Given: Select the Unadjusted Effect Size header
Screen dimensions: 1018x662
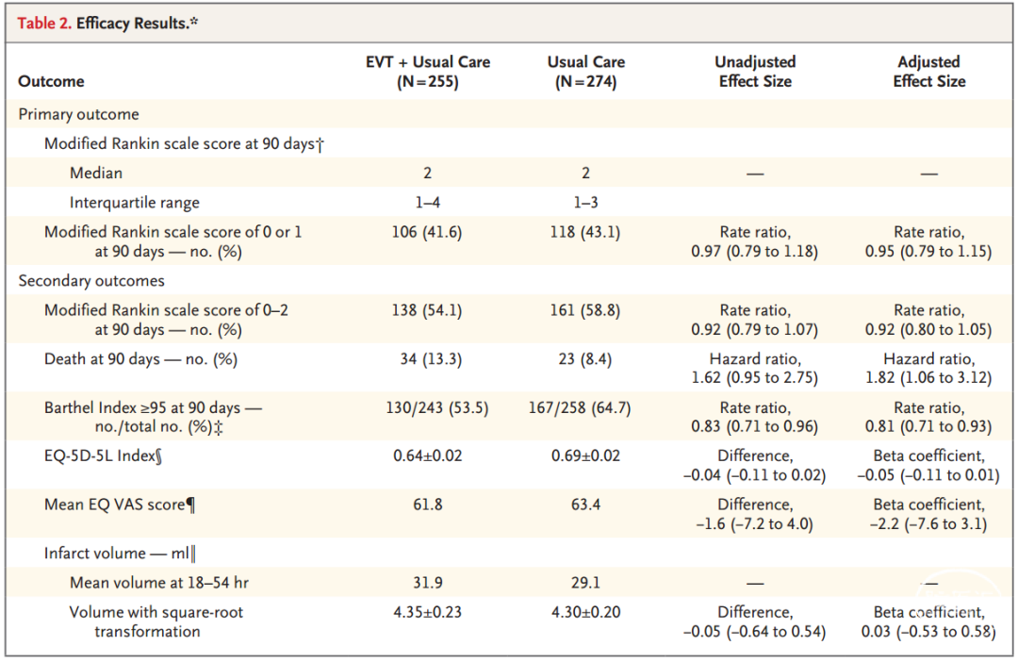Looking at the screenshot, I should coord(755,72).
